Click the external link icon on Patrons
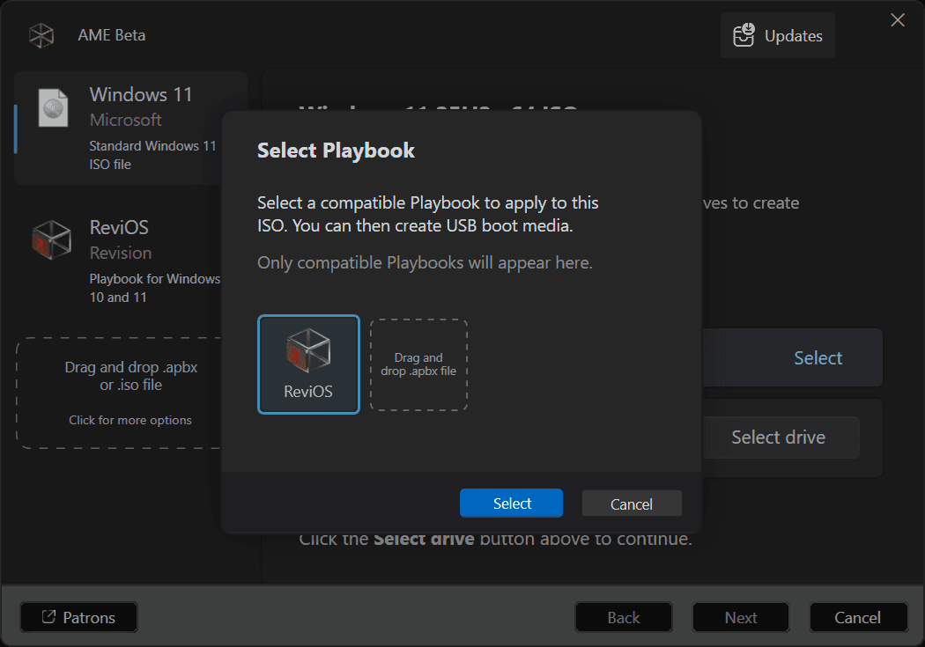The height and width of the screenshot is (647, 925). click(x=48, y=618)
